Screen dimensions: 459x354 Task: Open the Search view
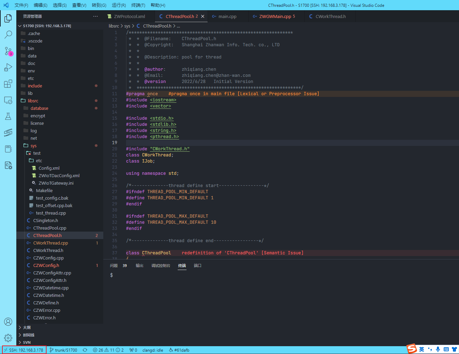click(x=8, y=34)
